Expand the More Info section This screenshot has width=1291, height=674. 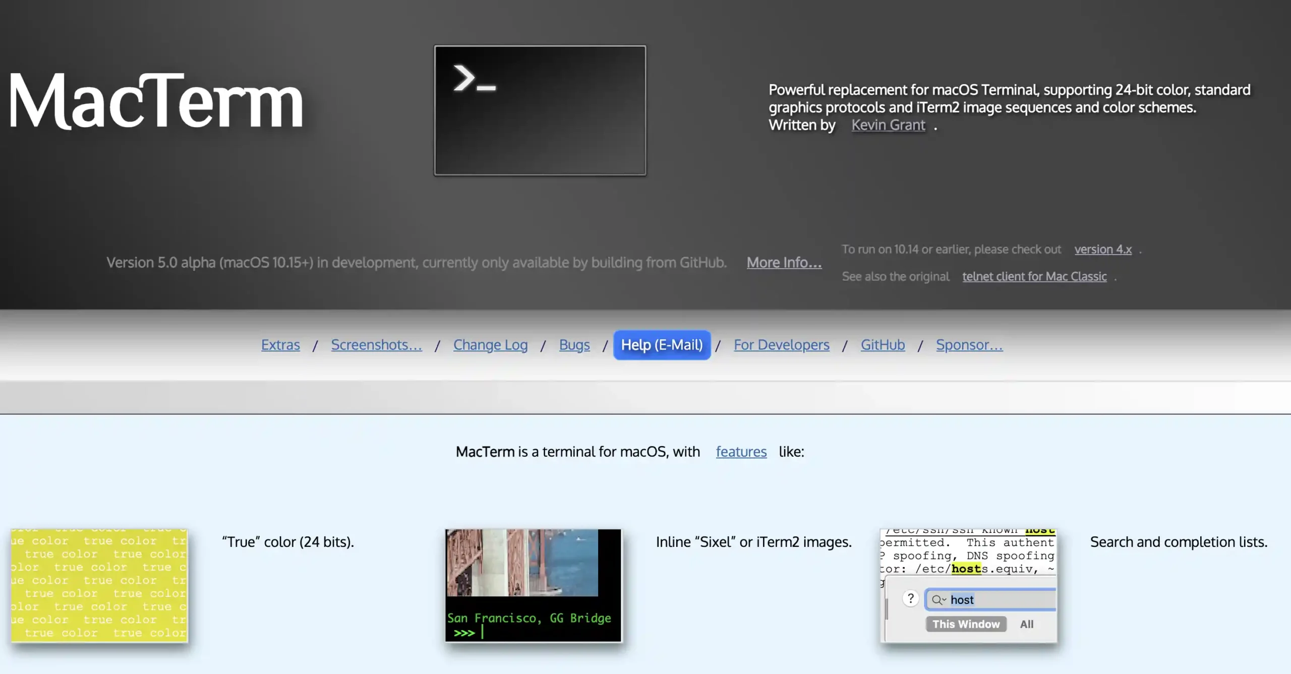coord(782,262)
